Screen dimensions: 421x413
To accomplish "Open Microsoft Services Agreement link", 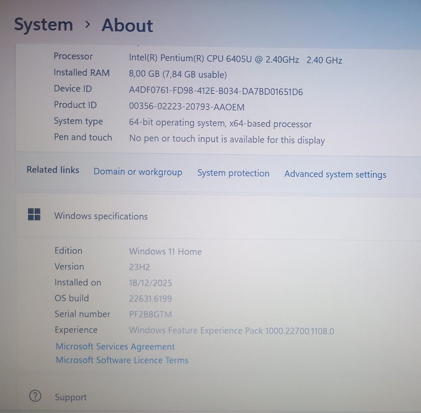I will pos(115,346).
